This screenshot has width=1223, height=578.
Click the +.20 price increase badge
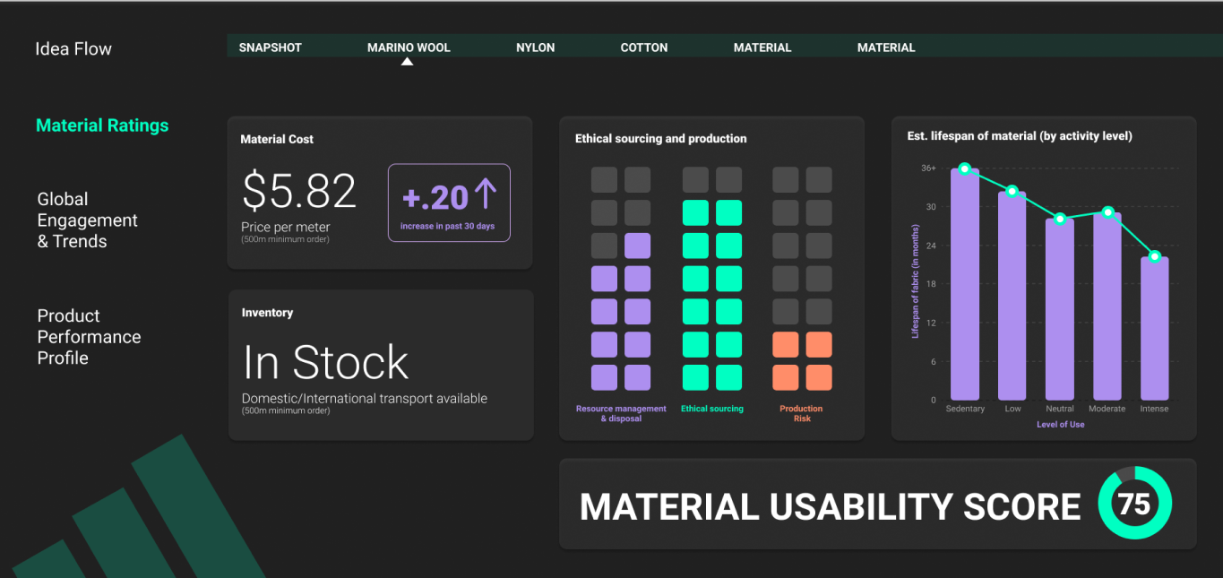[449, 203]
